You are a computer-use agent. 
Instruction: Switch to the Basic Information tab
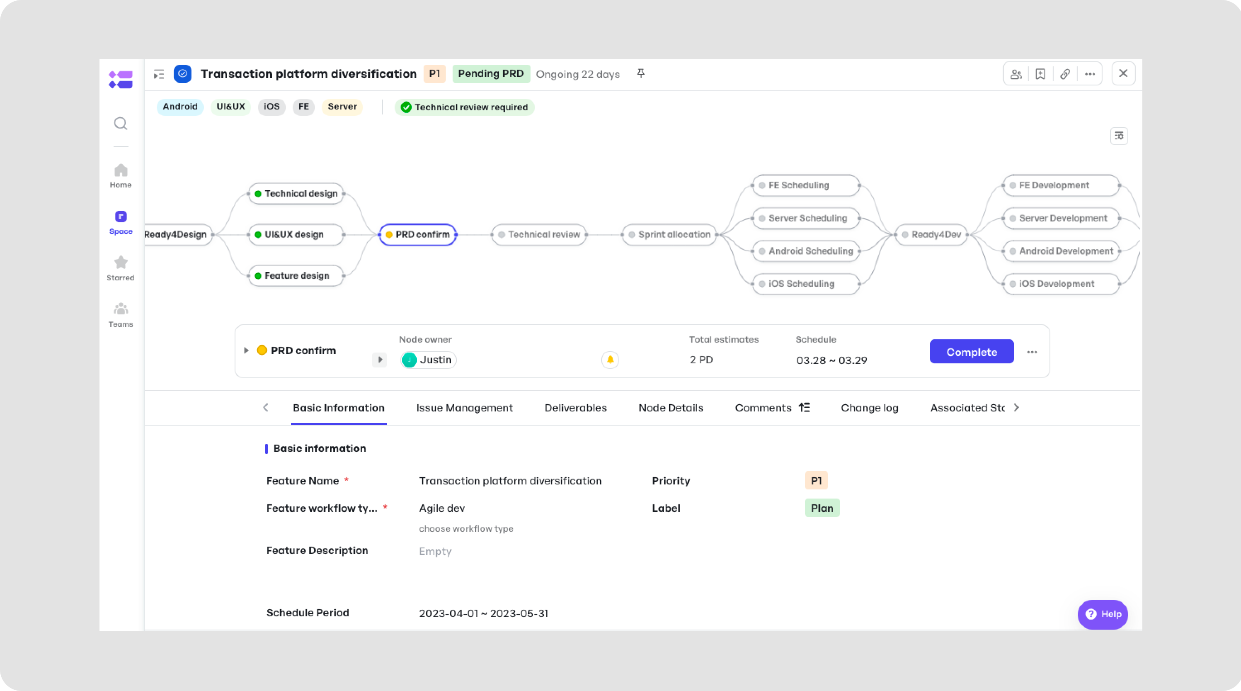[339, 408]
